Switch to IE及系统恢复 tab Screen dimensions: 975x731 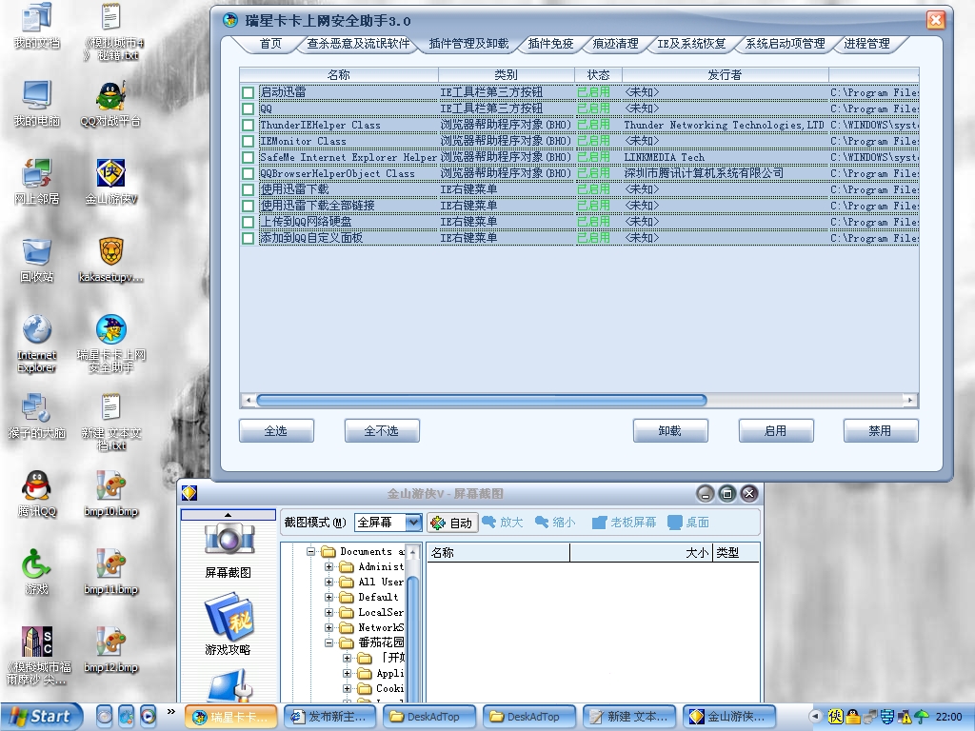click(691, 44)
